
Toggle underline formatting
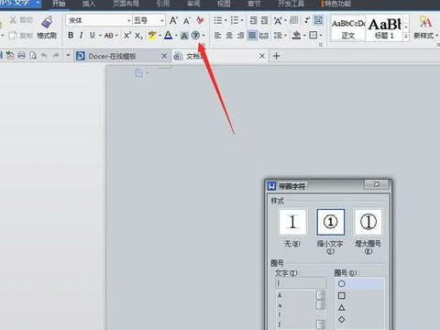click(92, 36)
